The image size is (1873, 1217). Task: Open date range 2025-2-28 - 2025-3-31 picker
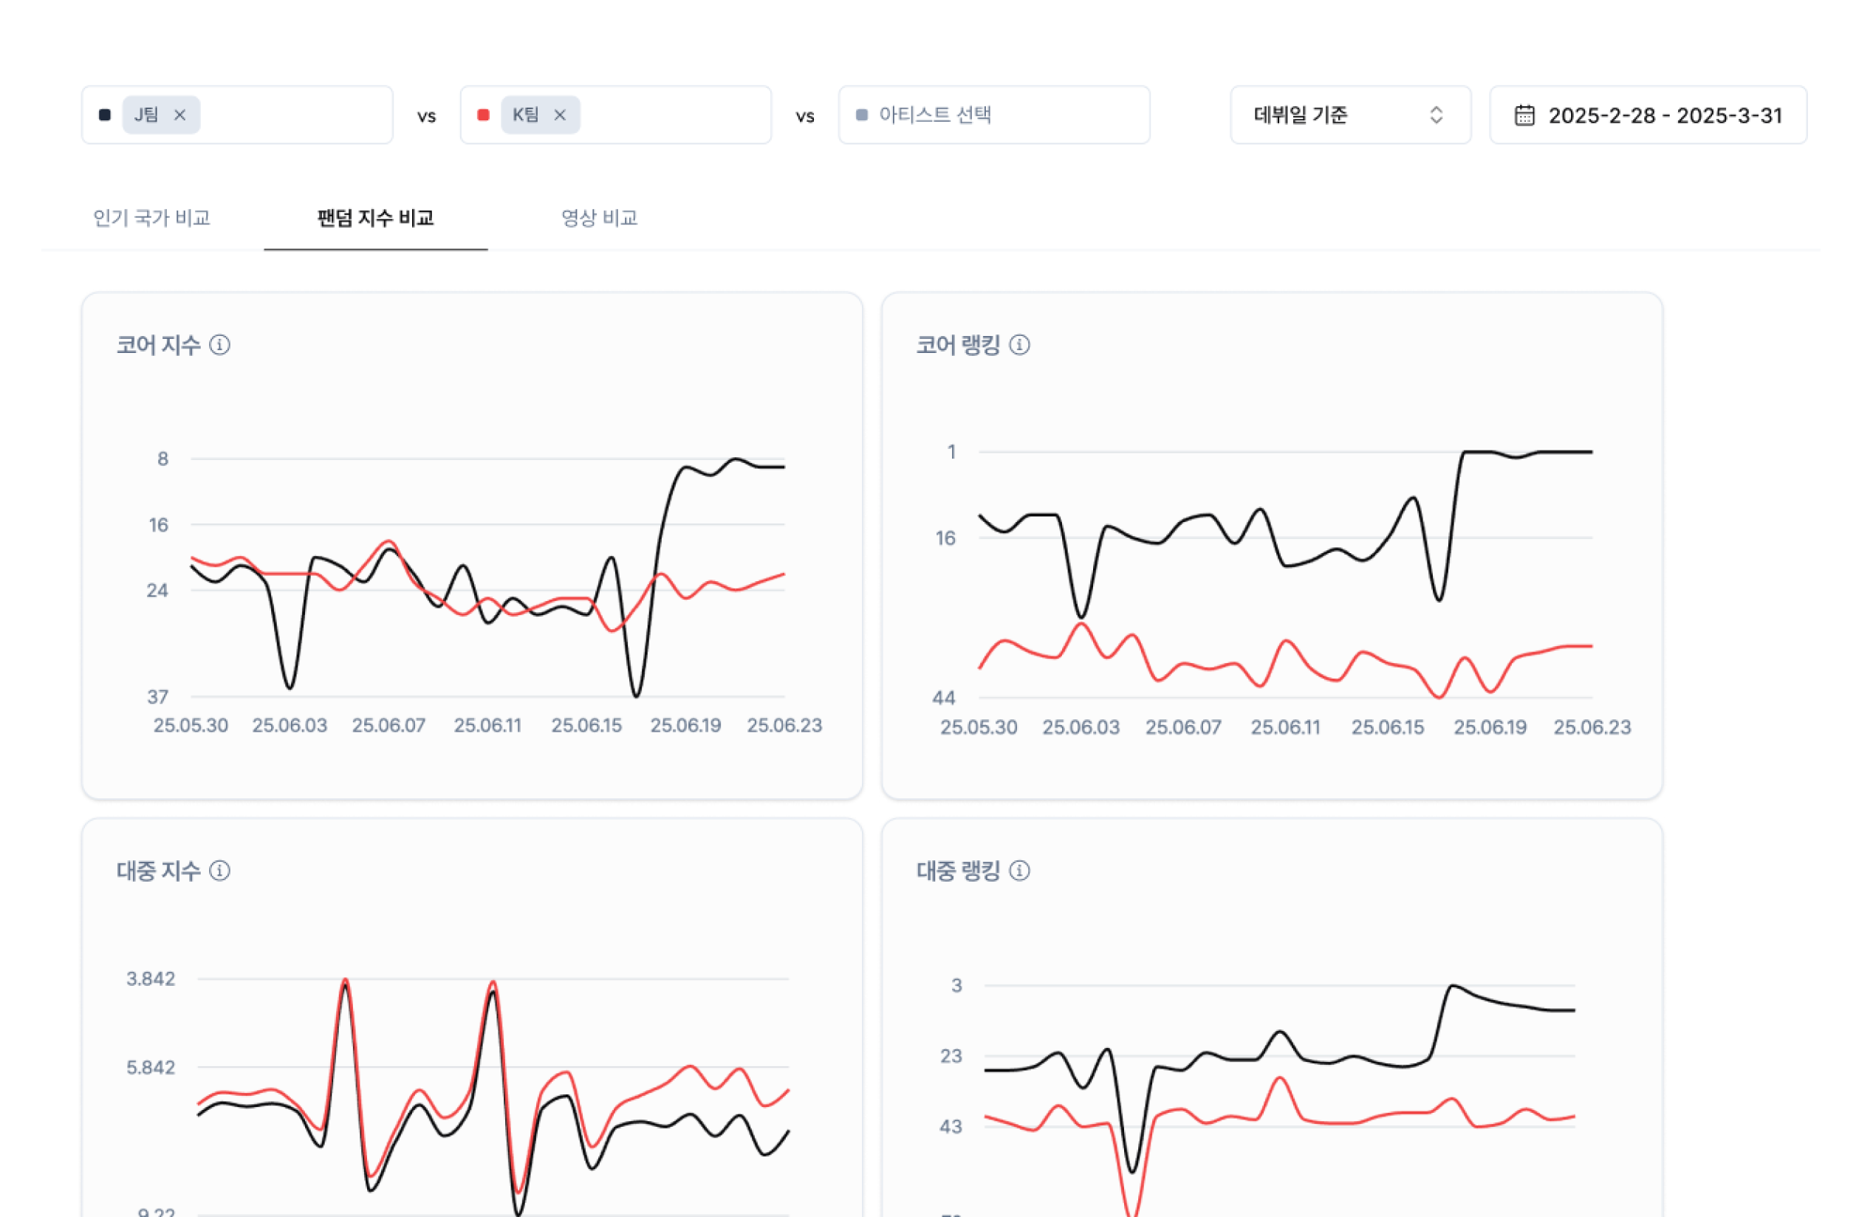tap(1665, 116)
